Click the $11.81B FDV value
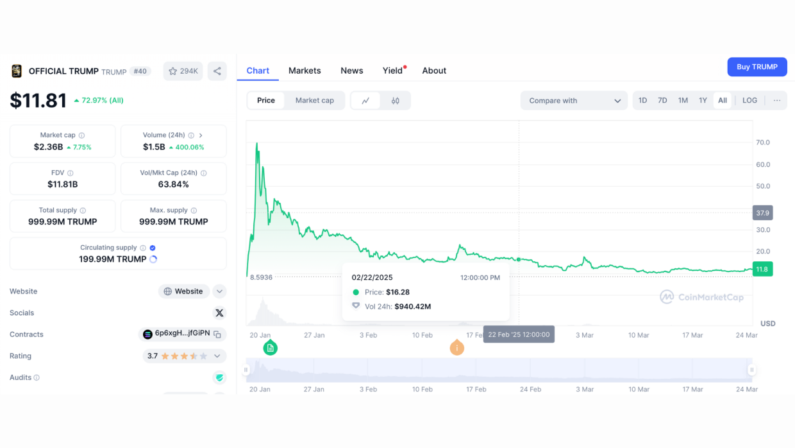 point(63,184)
